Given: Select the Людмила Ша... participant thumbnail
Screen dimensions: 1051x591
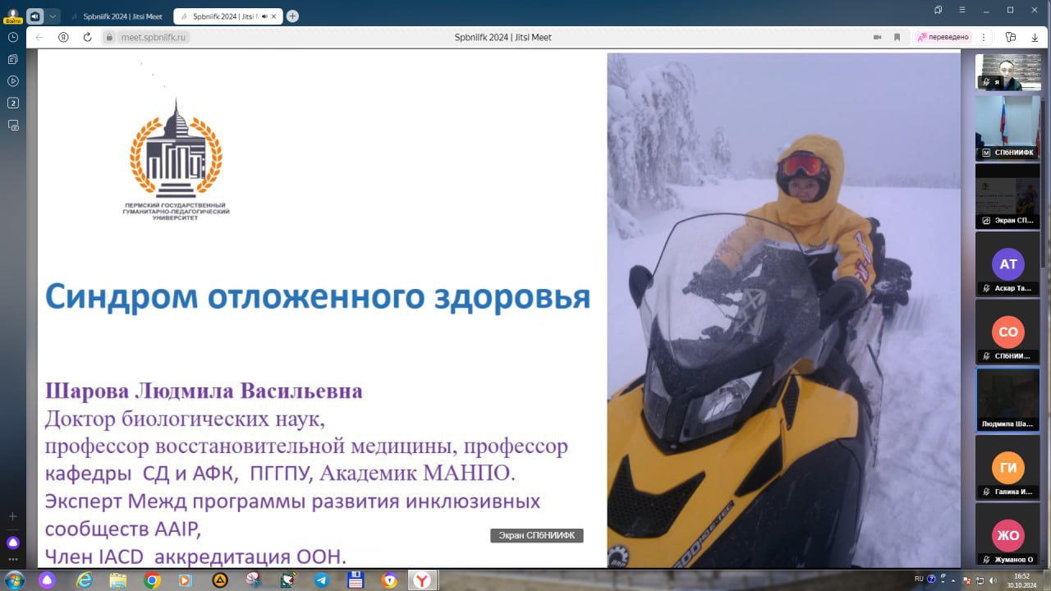Looking at the screenshot, I should point(1007,400).
